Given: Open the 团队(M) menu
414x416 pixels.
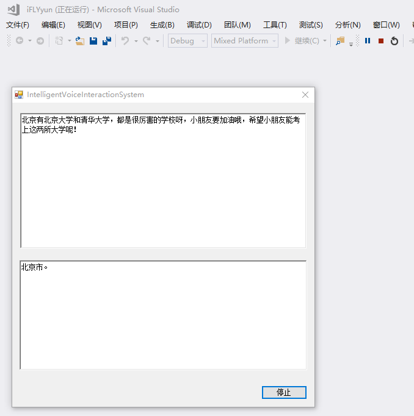Looking at the screenshot, I should point(238,25).
